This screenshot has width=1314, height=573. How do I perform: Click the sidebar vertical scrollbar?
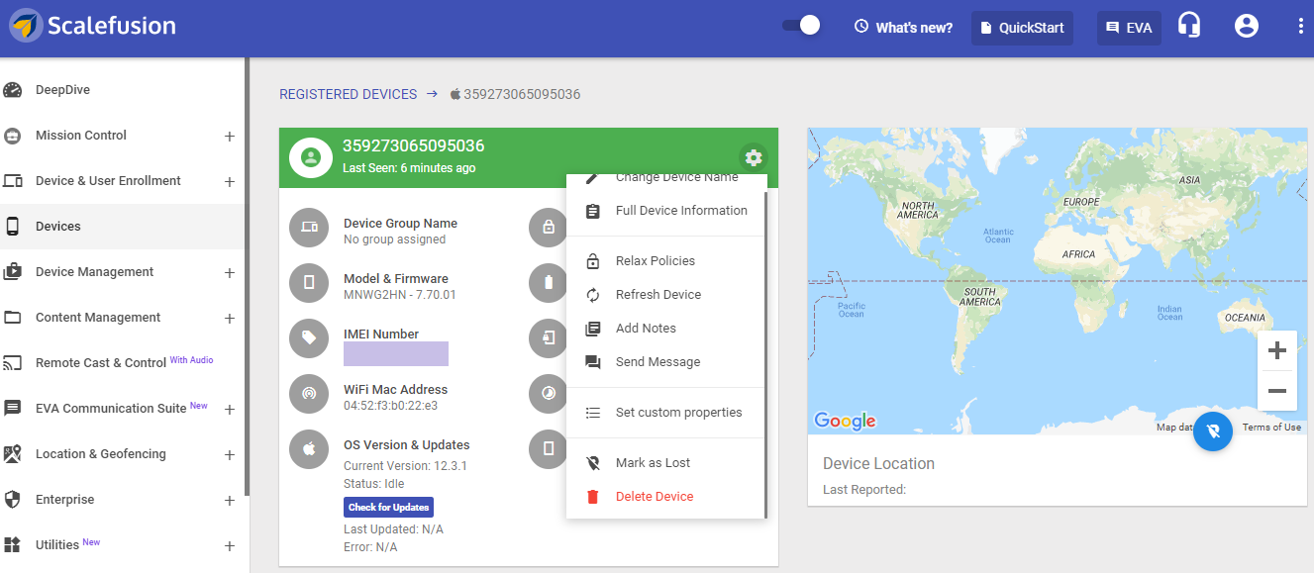tap(247, 277)
